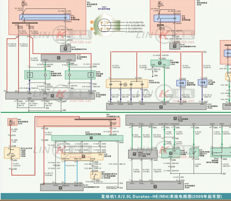
Task: Click the N81 clutch pedal switch symbol
Action: coord(95,175)
